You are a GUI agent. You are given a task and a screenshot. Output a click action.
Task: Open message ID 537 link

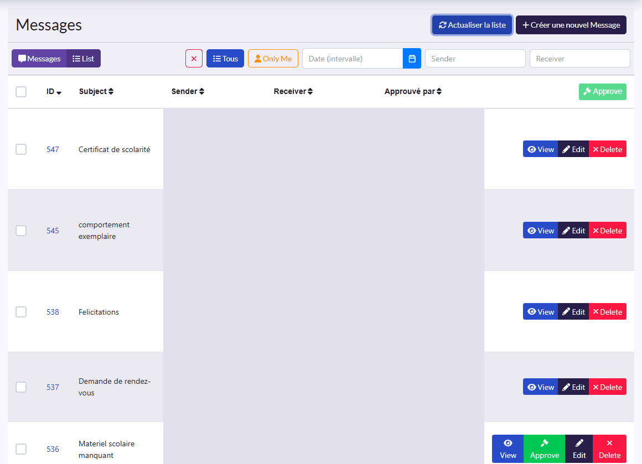(x=53, y=387)
